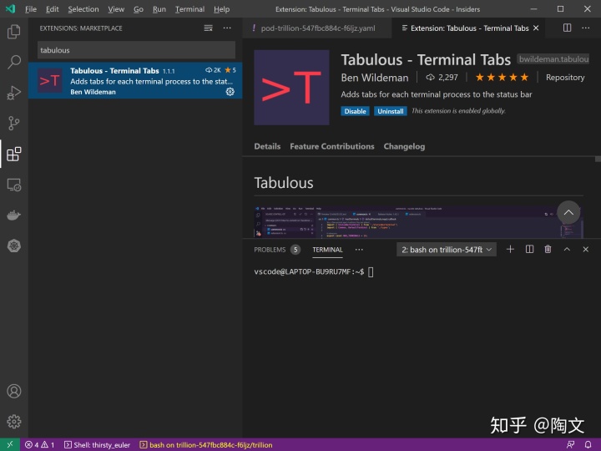Create a new terminal with plus icon

click(x=510, y=250)
